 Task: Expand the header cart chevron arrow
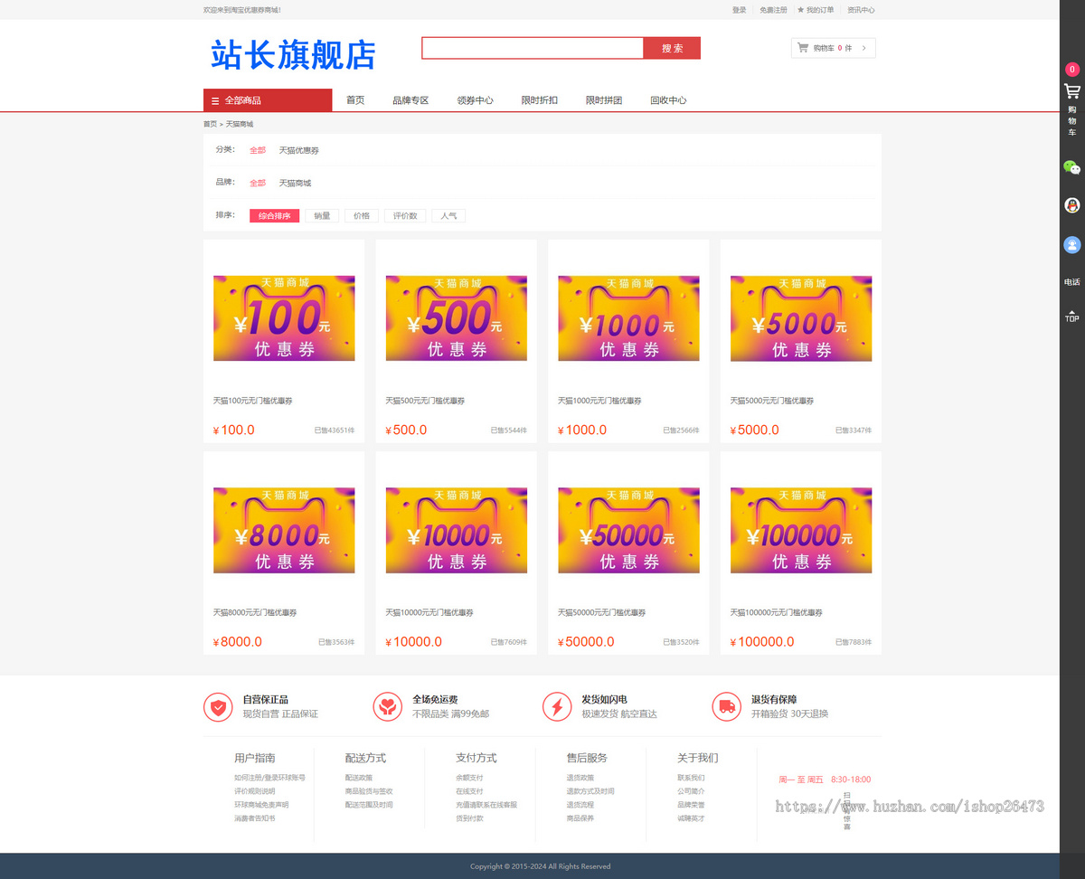863,48
